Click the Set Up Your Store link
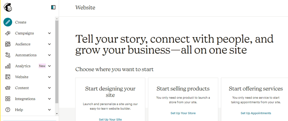288x121 pixels. point(183,113)
